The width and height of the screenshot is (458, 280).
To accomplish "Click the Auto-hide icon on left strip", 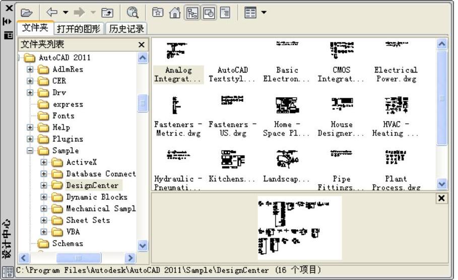I will coord(8,21).
